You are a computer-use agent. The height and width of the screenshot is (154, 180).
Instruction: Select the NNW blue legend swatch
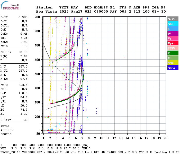(x=173, y=68)
